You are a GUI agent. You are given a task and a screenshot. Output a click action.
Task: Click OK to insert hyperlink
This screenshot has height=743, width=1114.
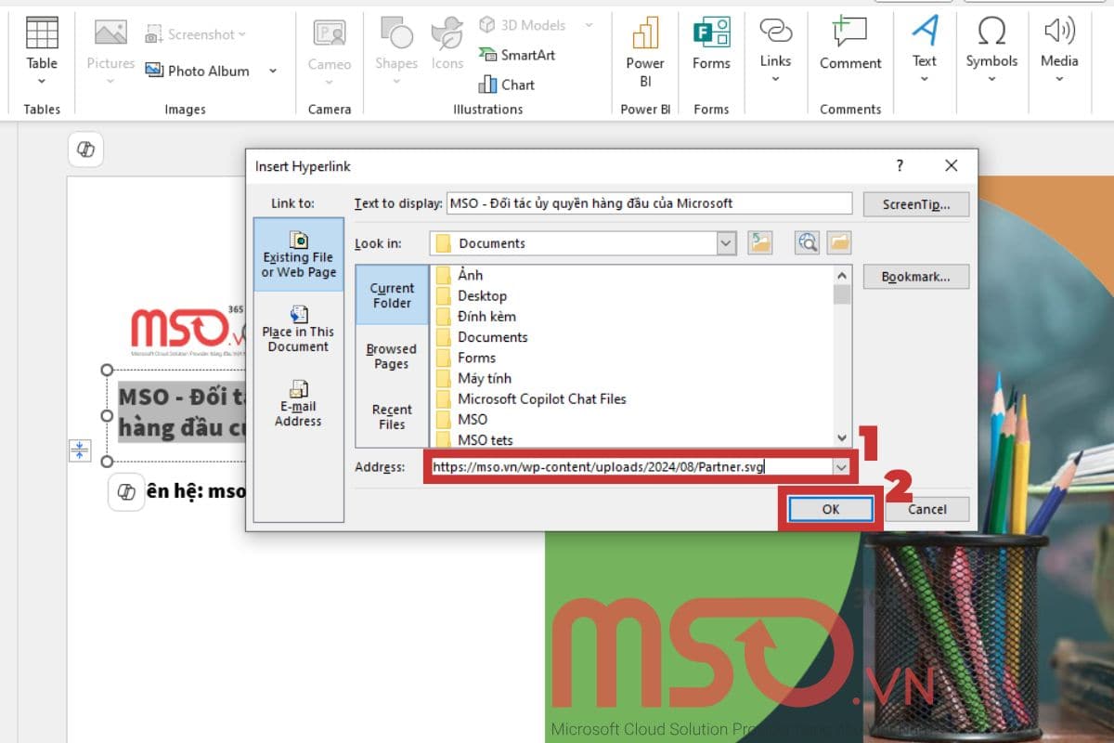[830, 509]
